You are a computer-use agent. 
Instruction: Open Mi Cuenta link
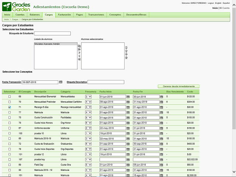point(225,8)
